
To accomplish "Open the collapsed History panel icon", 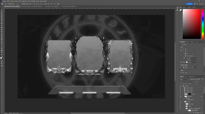I will point(177,8).
